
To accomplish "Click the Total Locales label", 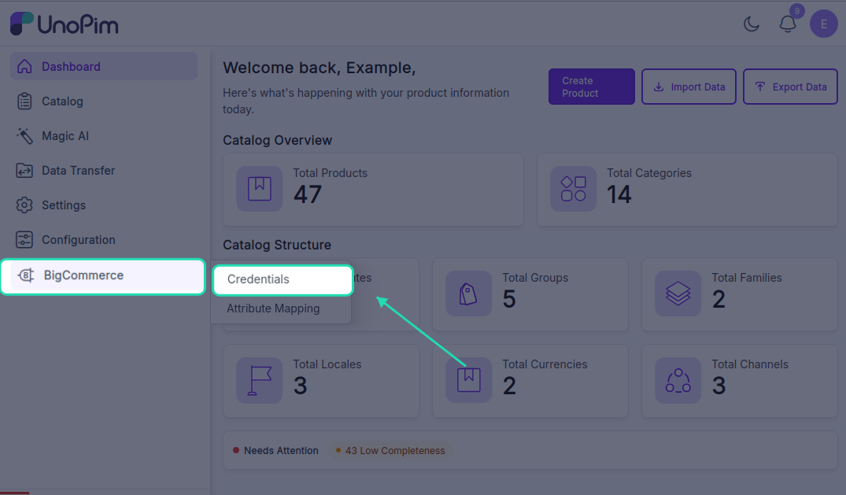I will 327,364.
